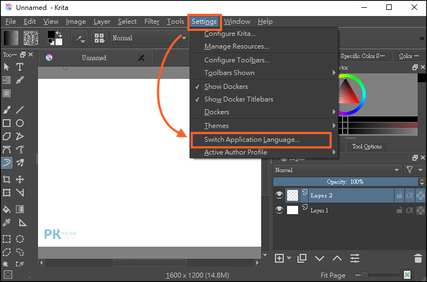Select the Elliptical Selection tool
The image size is (427, 282).
click(x=20, y=239)
